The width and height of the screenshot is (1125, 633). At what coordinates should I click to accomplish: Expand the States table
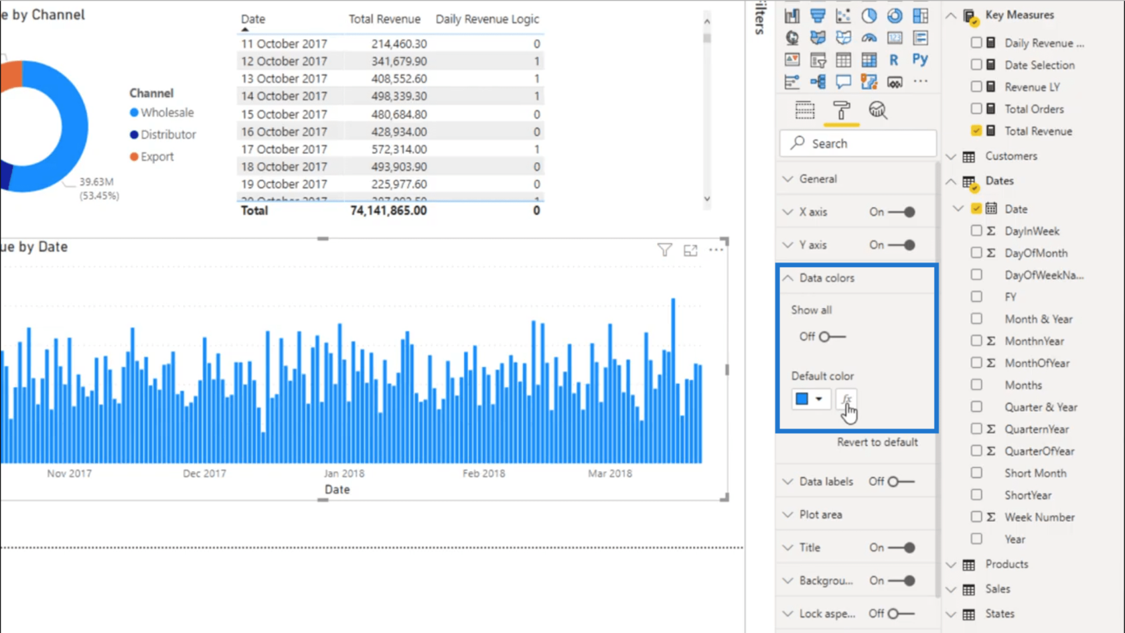point(951,614)
